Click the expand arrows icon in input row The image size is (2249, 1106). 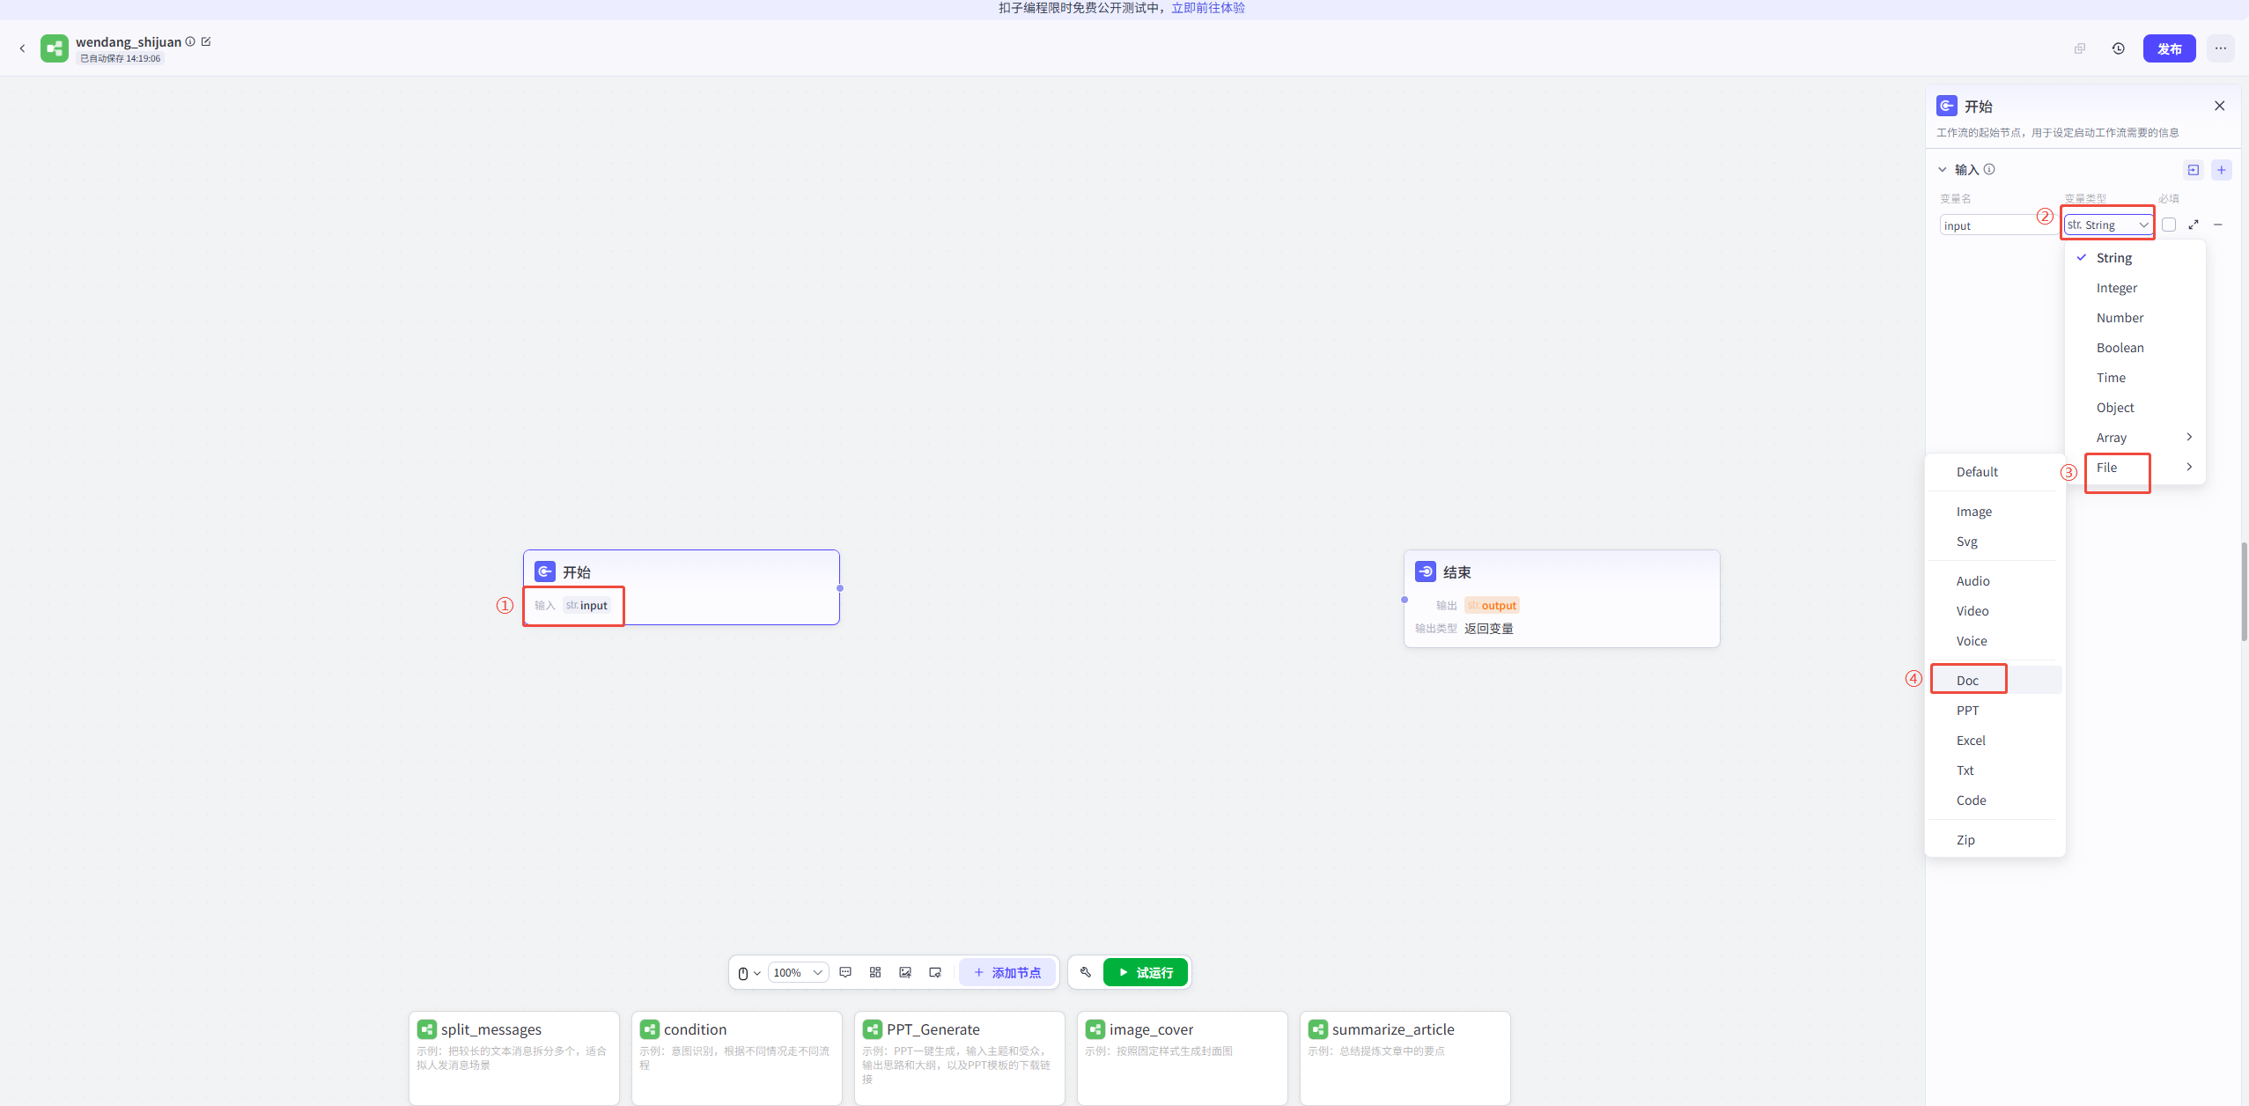(2194, 225)
